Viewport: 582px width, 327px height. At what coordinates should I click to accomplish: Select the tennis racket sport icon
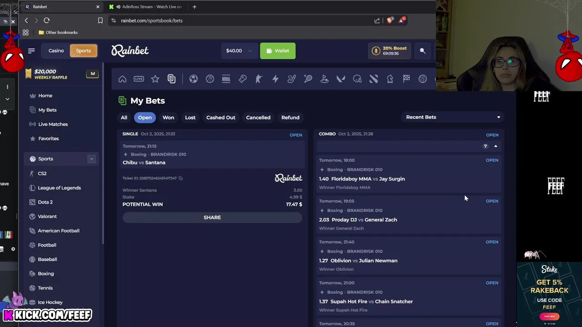tap(308, 79)
